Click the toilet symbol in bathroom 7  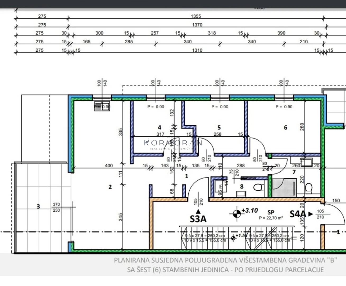pyautogui.click(x=309, y=188)
